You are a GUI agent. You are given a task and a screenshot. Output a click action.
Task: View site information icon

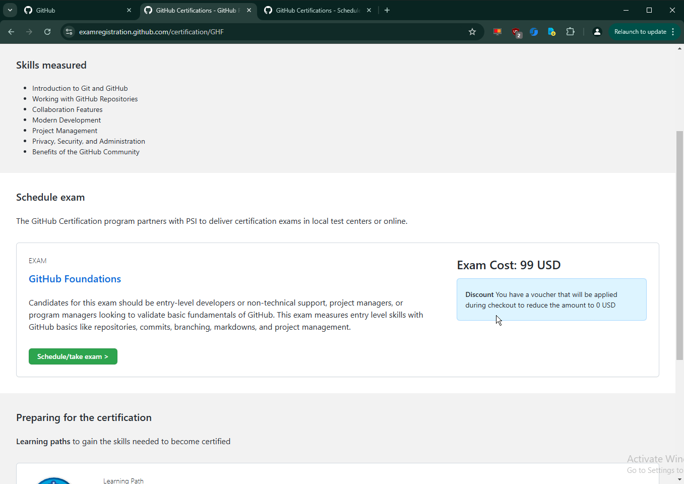pos(69,32)
